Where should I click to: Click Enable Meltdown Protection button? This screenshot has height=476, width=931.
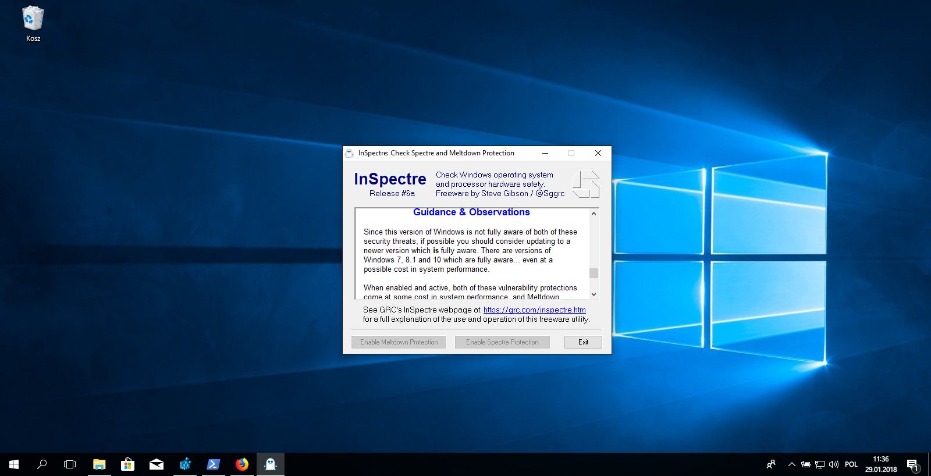[399, 342]
